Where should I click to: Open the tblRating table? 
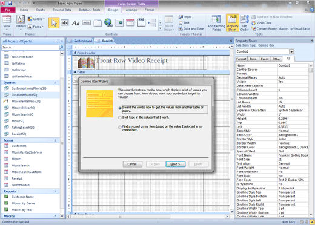coord(18,64)
